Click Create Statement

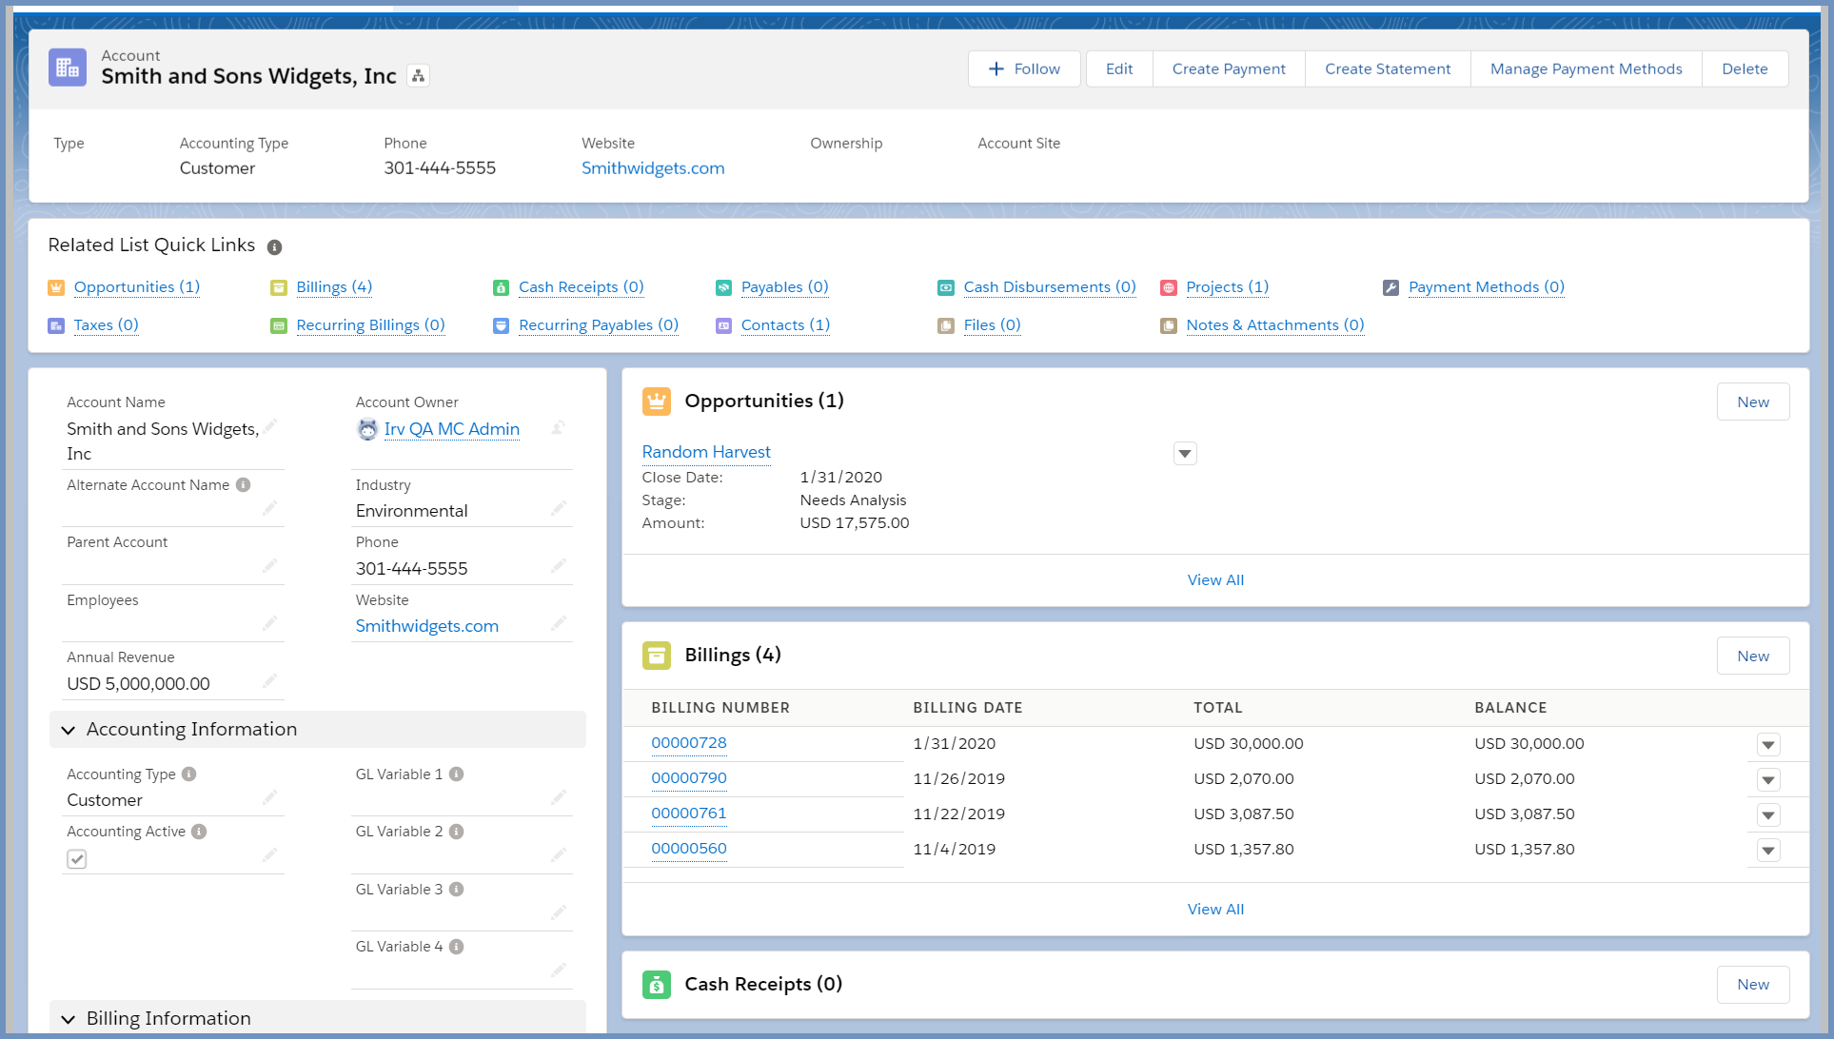(1388, 69)
